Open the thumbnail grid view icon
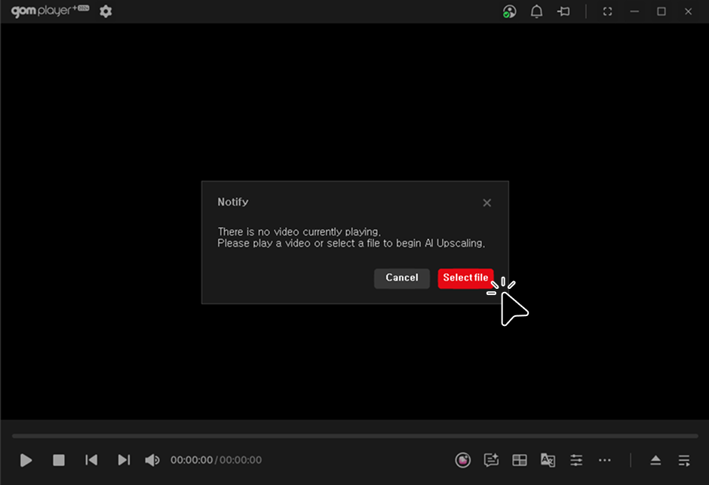The image size is (709, 485). click(x=520, y=460)
